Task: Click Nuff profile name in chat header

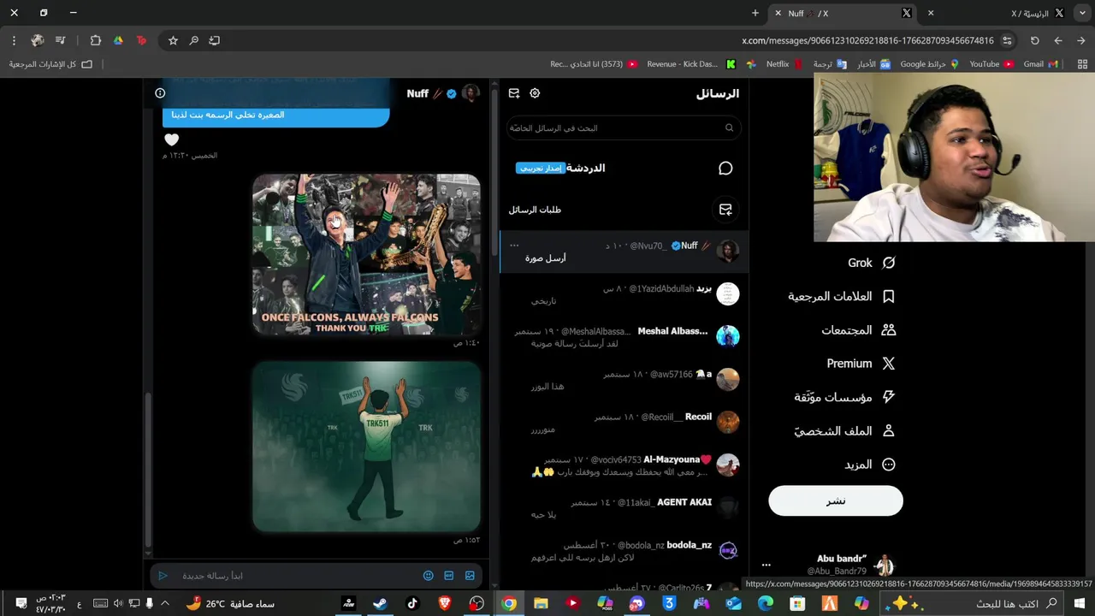Action: coord(417,93)
